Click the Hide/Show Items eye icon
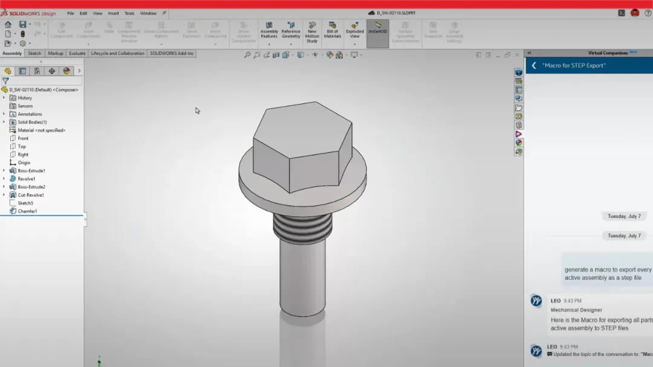Screen dimensions: 653x367 pyautogui.click(x=315, y=55)
